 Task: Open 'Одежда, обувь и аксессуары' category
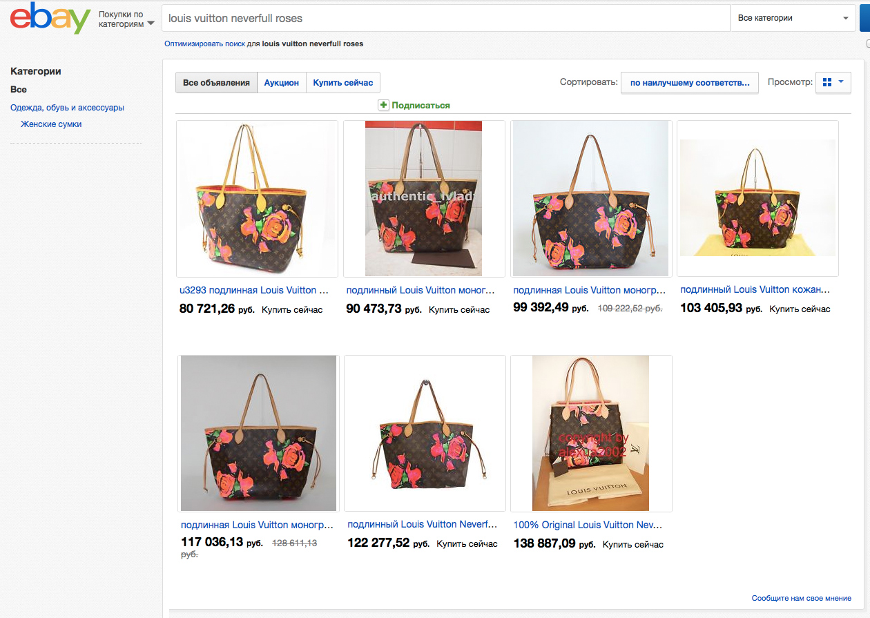coord(67,108)
